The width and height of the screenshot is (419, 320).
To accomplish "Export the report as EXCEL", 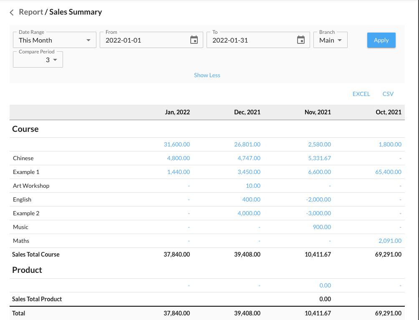I will (x=361, y=94).
